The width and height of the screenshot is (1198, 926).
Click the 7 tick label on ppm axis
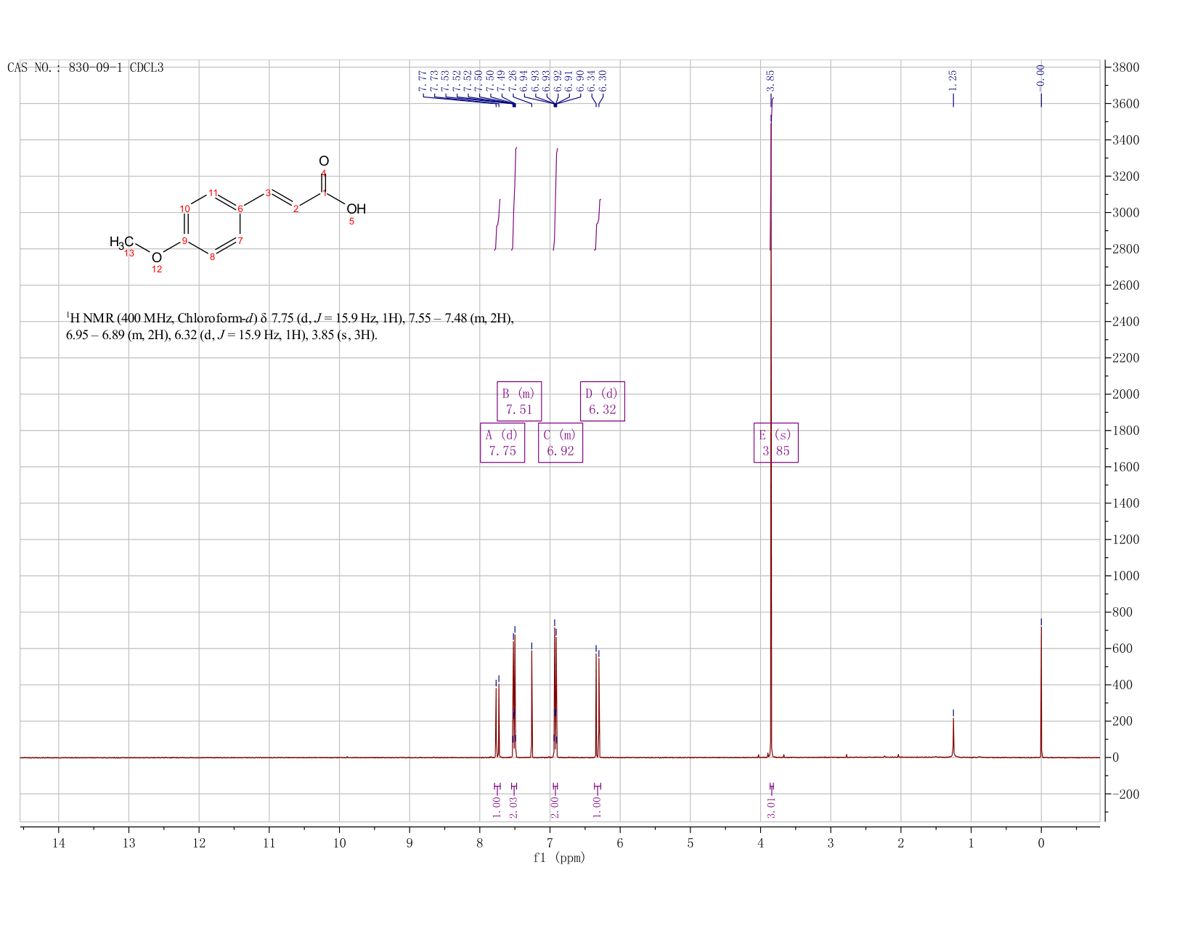[550, 842]
